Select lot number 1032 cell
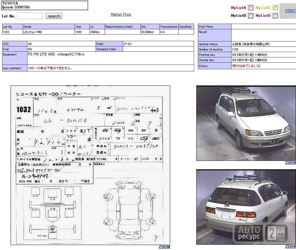 (x=12, y=32)
